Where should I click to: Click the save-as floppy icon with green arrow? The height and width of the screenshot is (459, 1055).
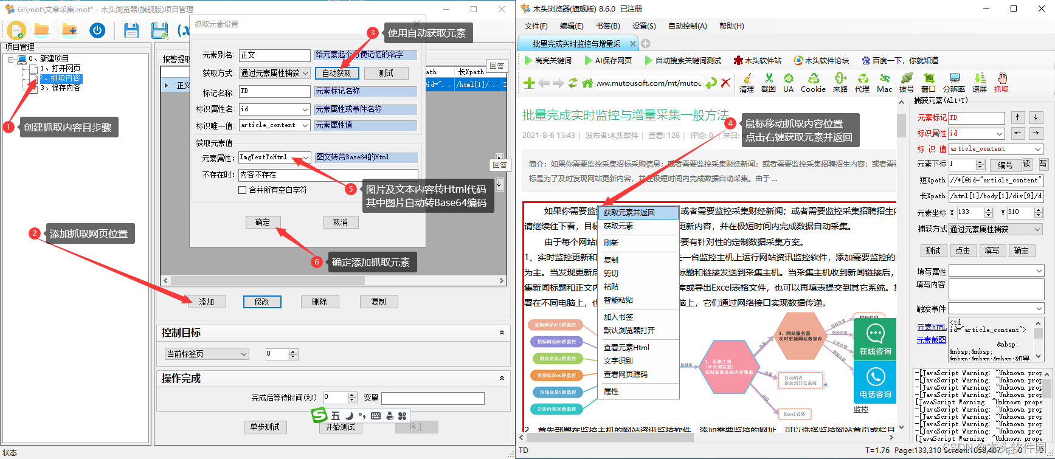[x=159, y=30]
